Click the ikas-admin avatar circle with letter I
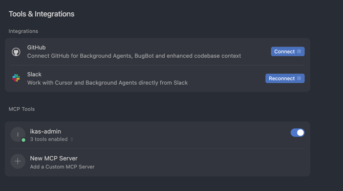 18,134
